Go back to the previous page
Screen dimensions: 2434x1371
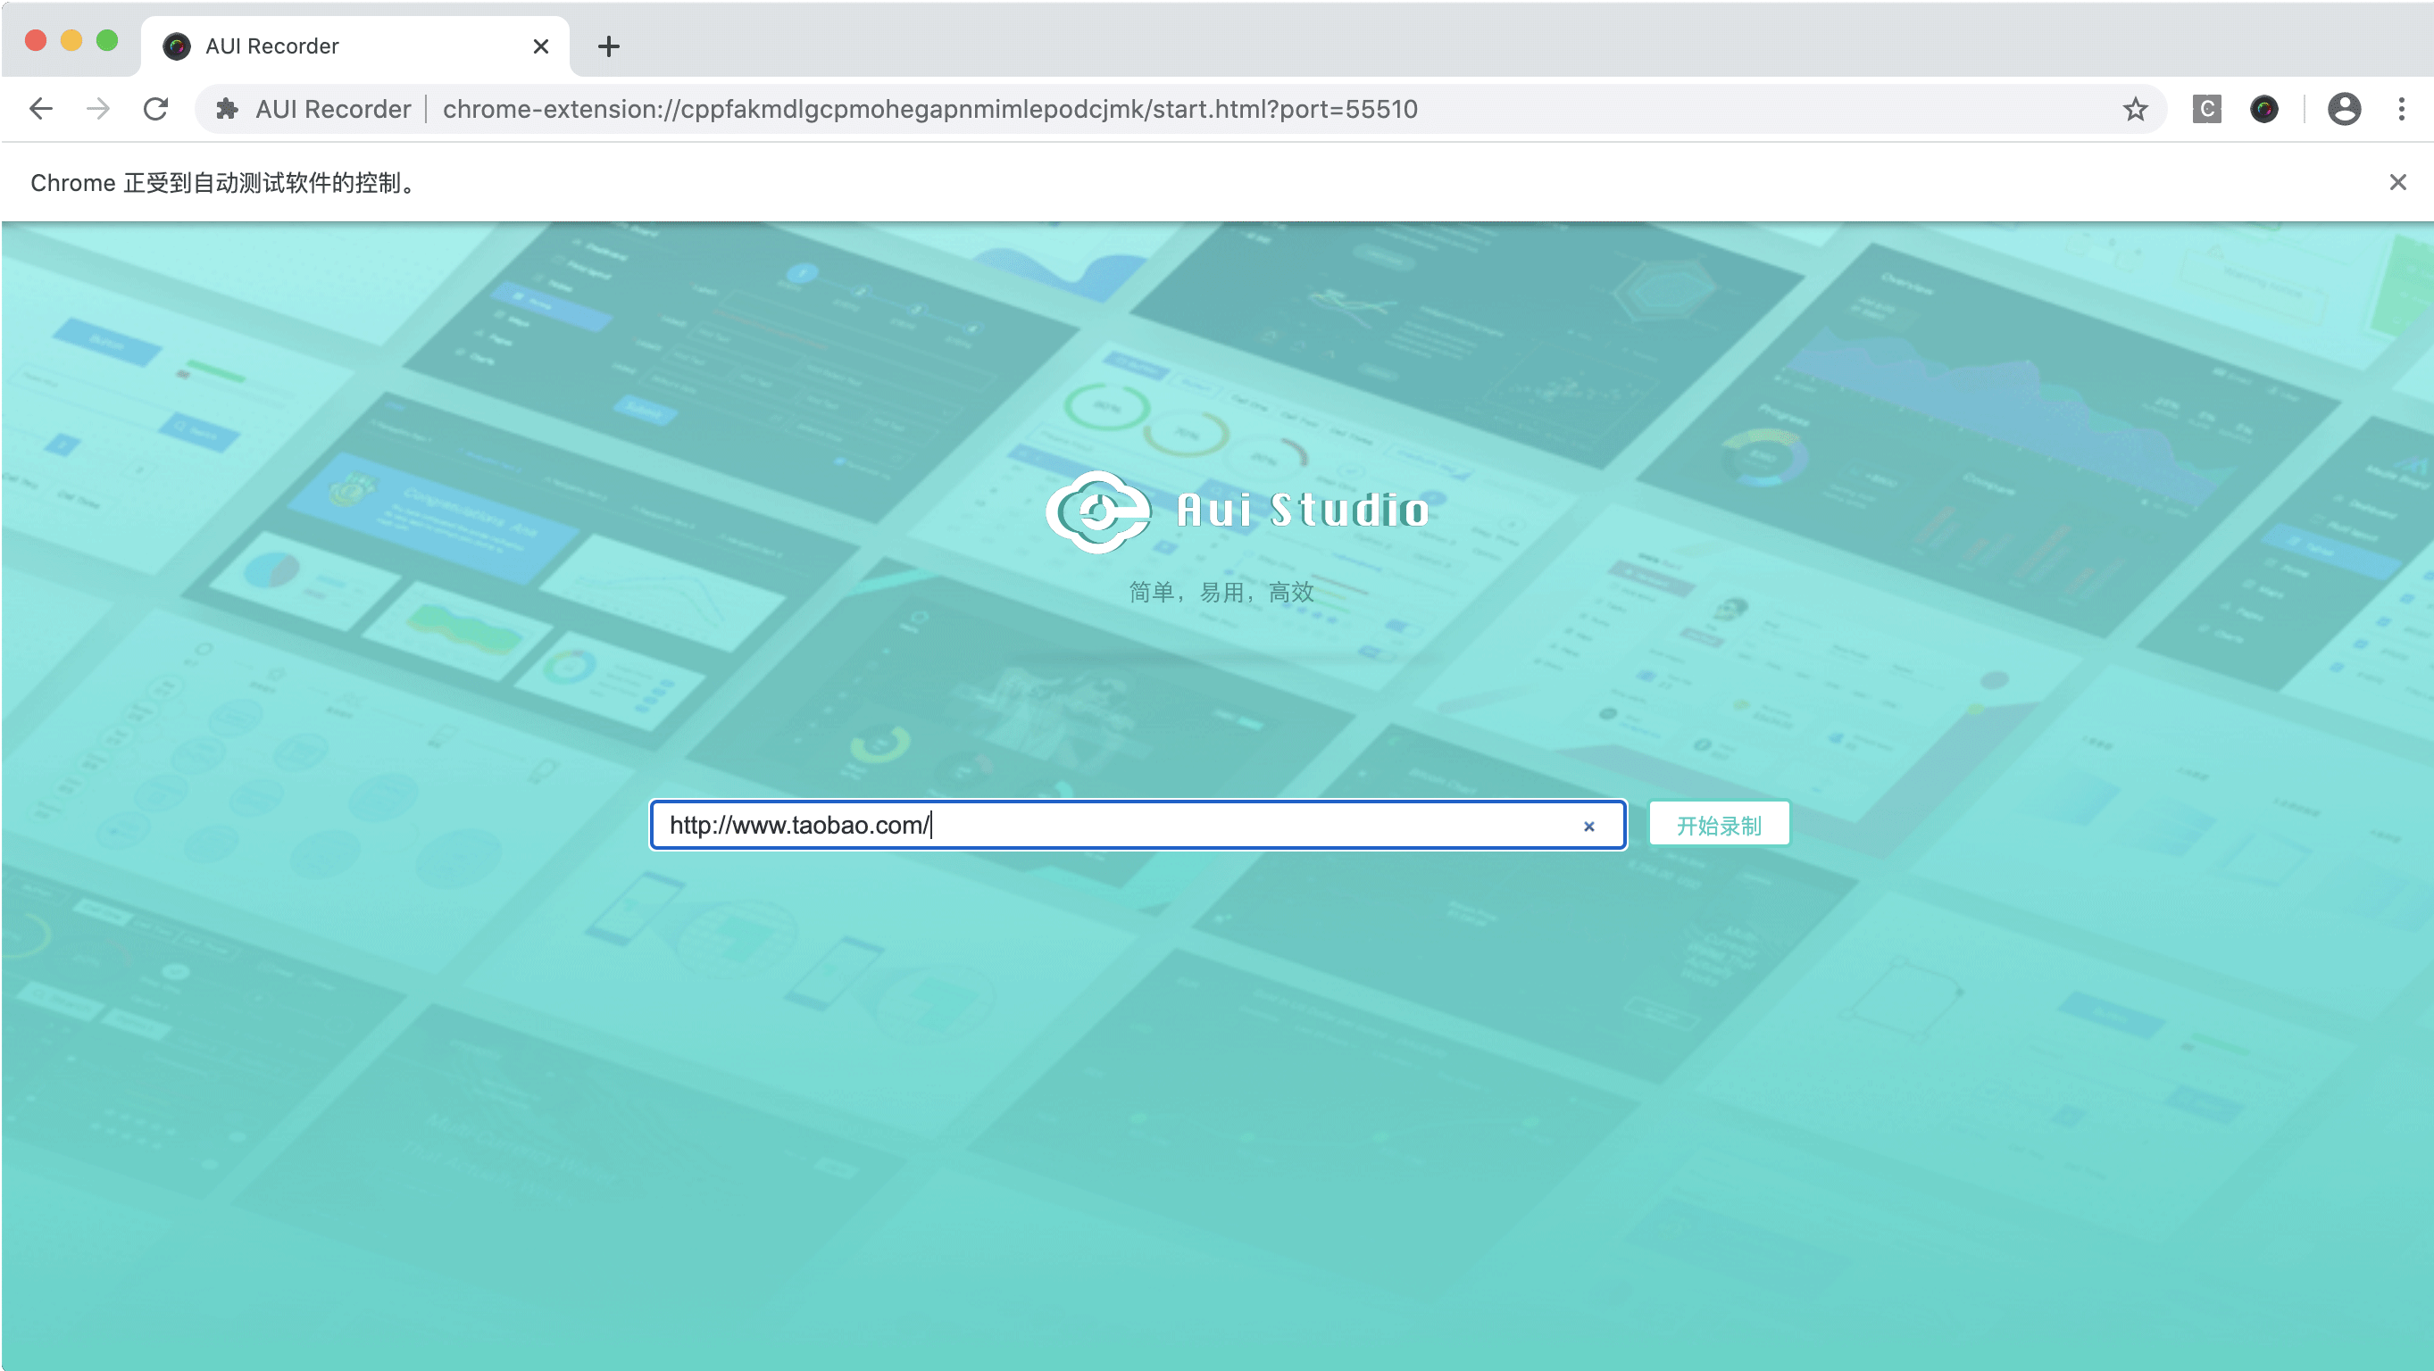(x=41, y=109)
